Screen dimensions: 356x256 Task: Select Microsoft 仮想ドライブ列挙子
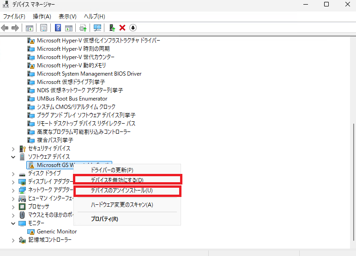pos(71,82)
